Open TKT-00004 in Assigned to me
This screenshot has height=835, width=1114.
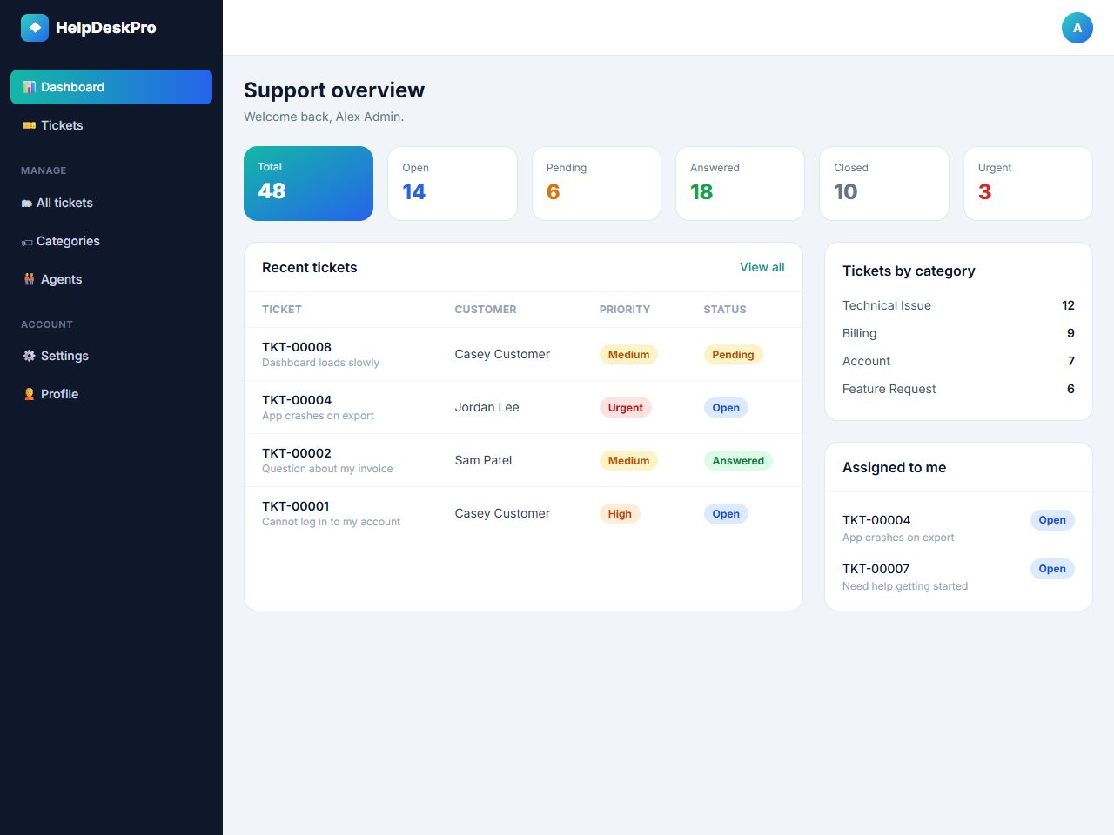[x=876, y=520]
